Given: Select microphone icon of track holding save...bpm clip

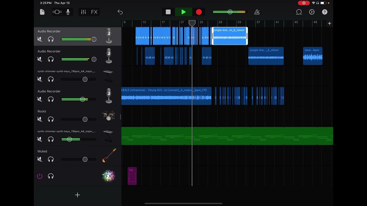Looking at the screenshot, I should pyautogui.click(x=109, y=56).
